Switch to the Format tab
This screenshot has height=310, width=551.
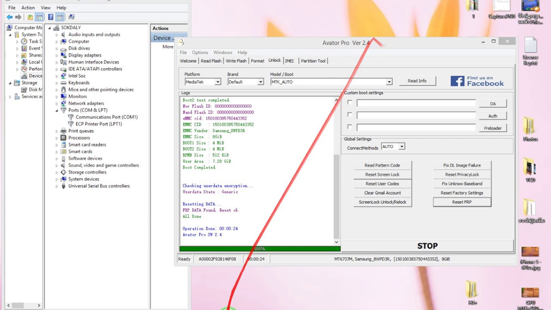pos(257,61)
